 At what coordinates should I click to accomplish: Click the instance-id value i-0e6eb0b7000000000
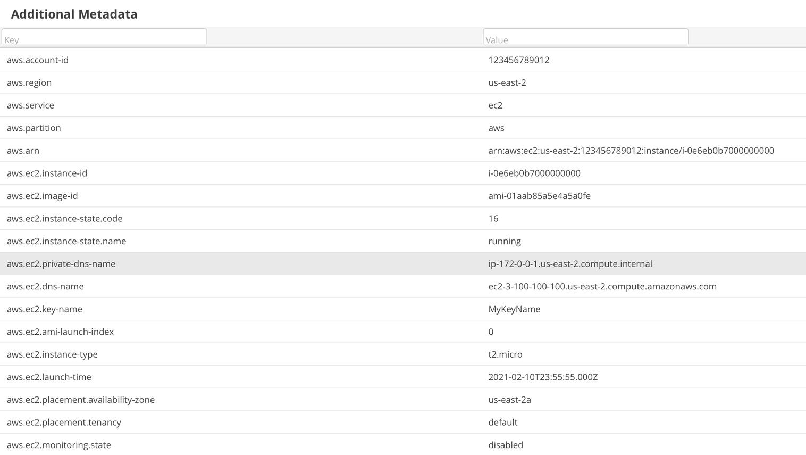coord(534,173)
